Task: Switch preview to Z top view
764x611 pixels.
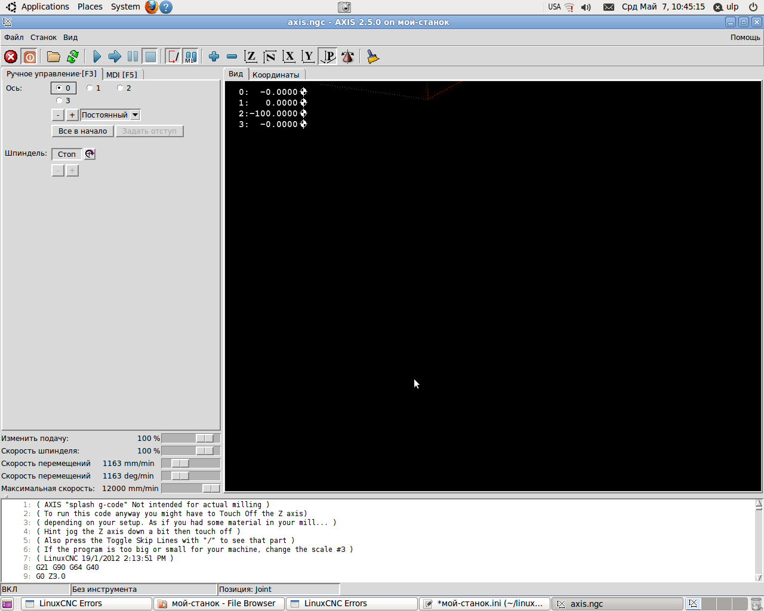Action: (x=251, y=57)
